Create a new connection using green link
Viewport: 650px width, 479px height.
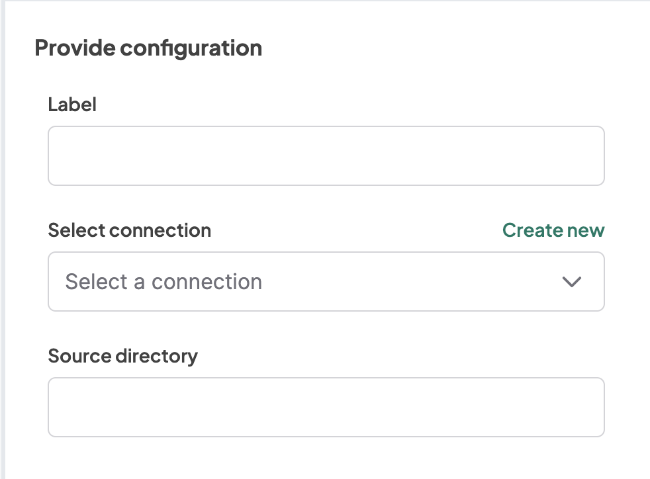pos(553,230)
